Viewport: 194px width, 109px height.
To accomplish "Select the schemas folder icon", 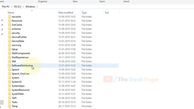I will 9,29.
